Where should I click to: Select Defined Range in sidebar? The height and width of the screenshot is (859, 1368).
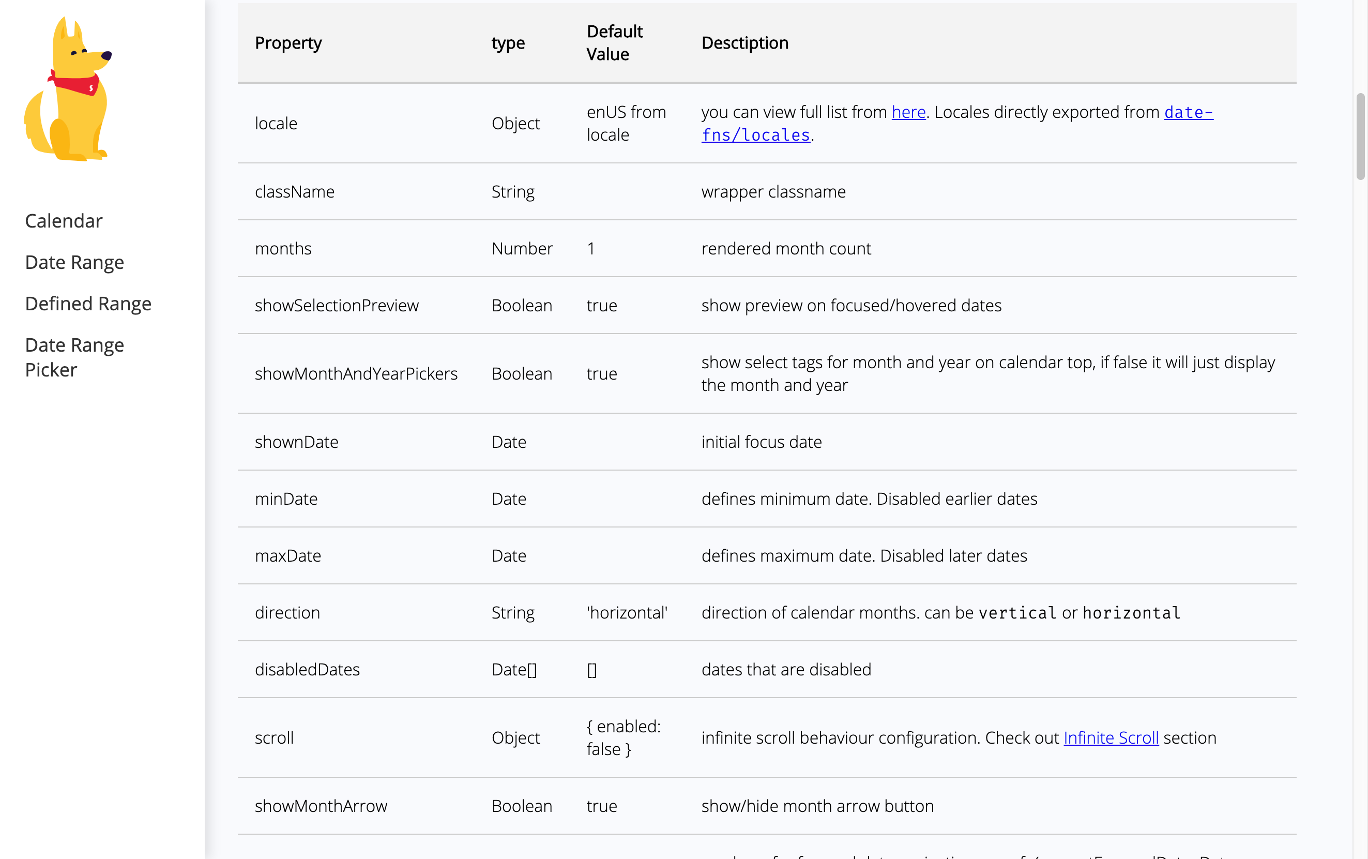point(88,304)
